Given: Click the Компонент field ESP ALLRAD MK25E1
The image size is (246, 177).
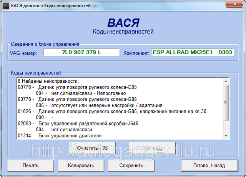Looking at the screenshot, I should click(193, 52).
